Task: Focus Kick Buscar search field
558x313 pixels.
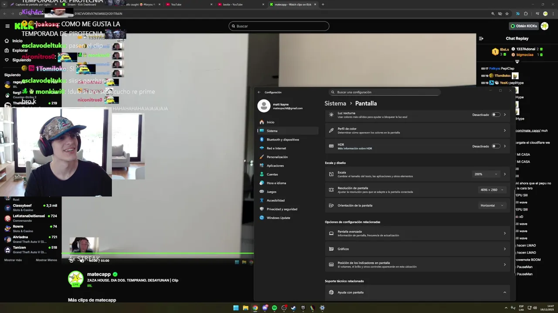Action: pyautogui.click(x=279, y=26)
